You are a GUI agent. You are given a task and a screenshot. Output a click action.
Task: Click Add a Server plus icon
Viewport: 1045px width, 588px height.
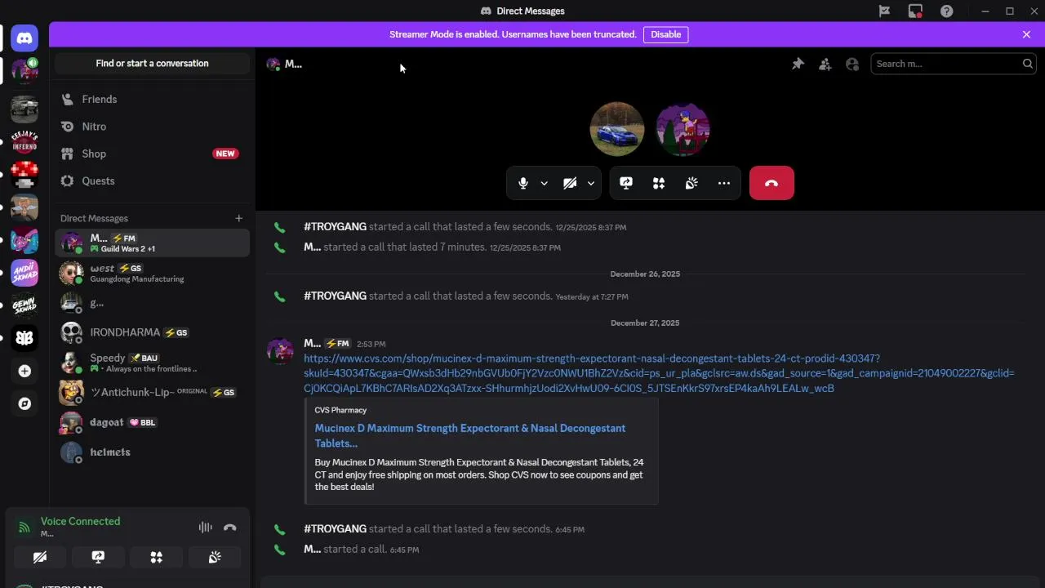click(x=24, y=371)
